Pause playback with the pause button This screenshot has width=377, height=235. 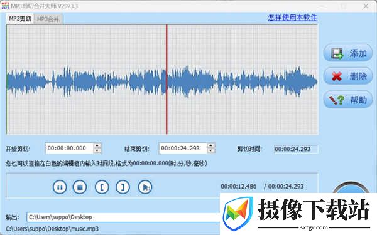60,187
